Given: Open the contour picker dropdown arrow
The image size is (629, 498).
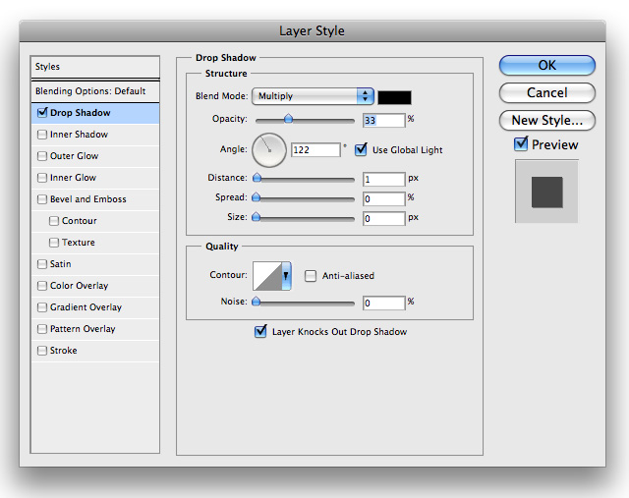Looking at the screenshot, I should 286,275.
